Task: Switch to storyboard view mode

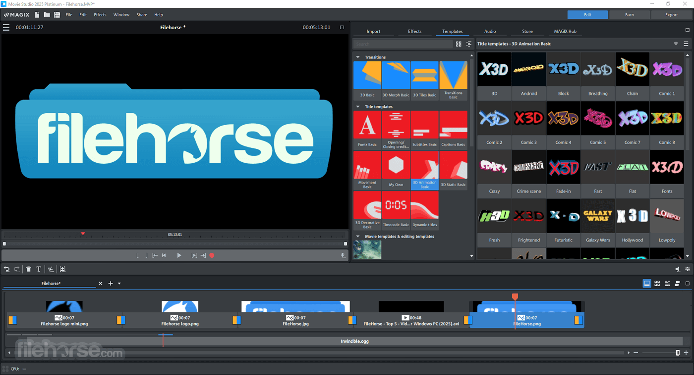Action: [x=647, y=283]
